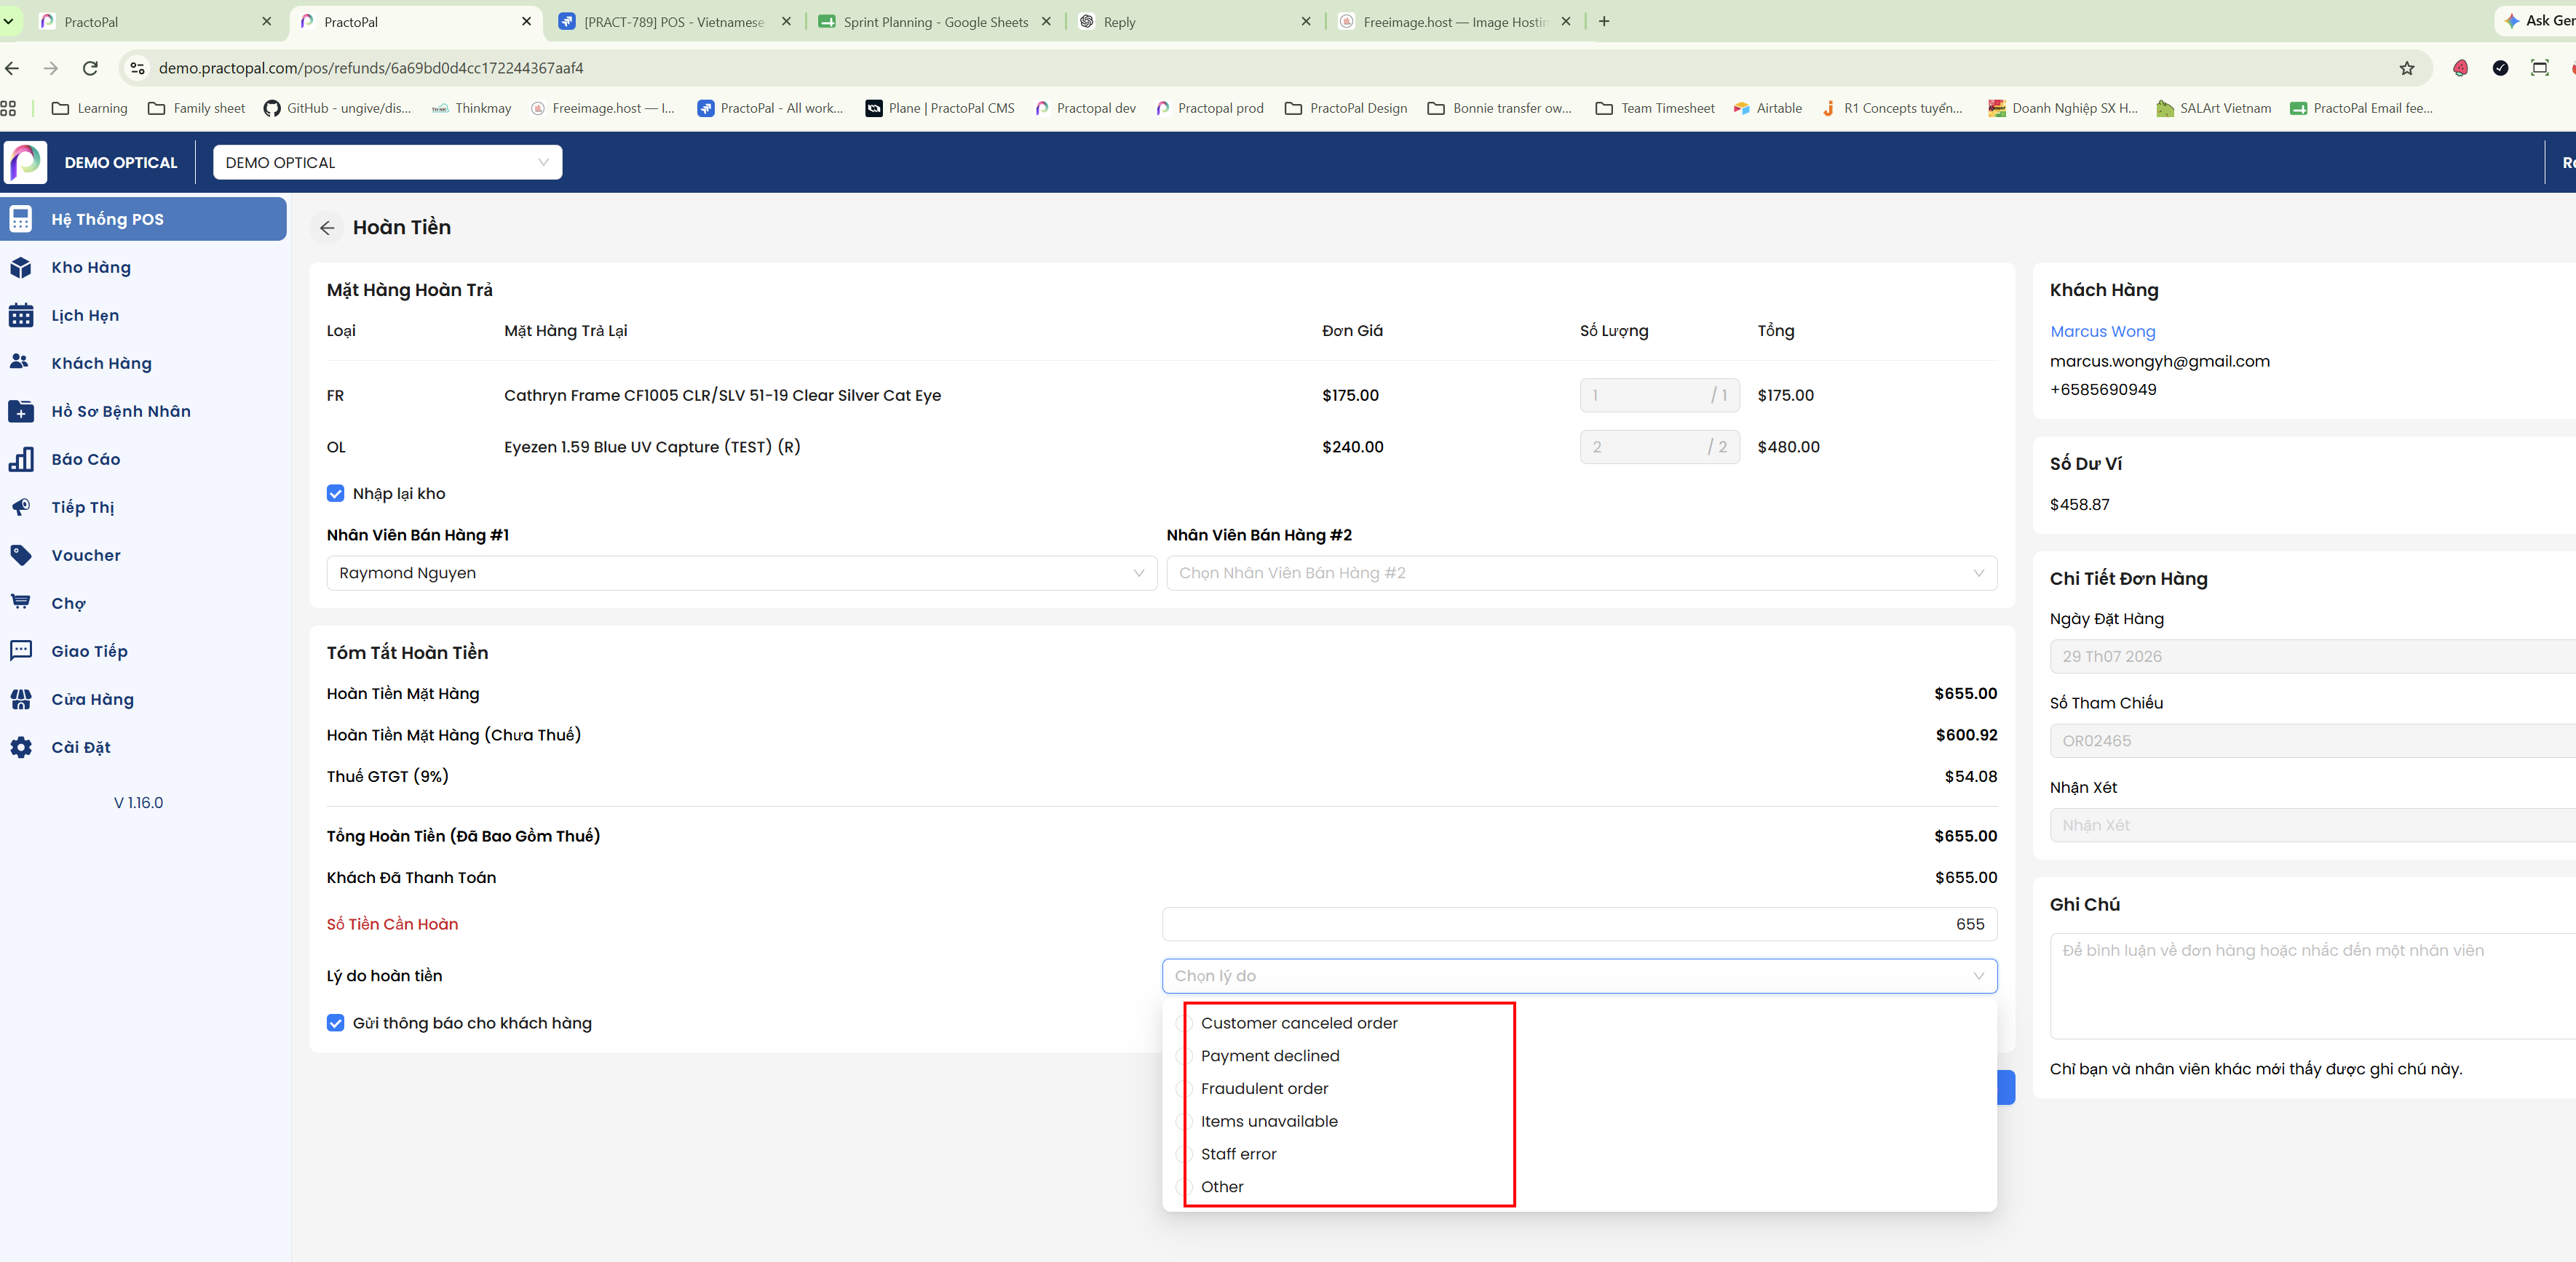Switch to Sprint Planning Google Sheets tab
Screen dimensions: 2576x1262
935,22
